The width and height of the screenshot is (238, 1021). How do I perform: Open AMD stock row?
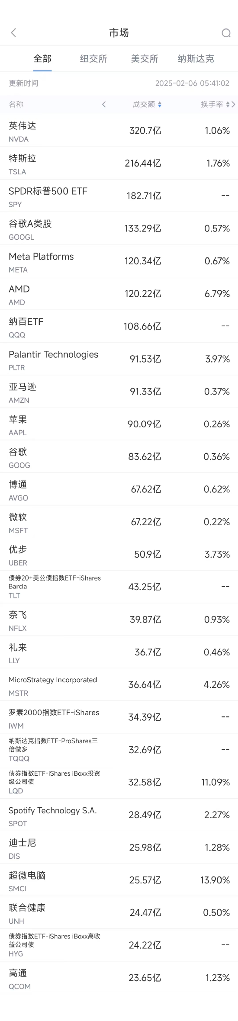[x=119, y=294]
